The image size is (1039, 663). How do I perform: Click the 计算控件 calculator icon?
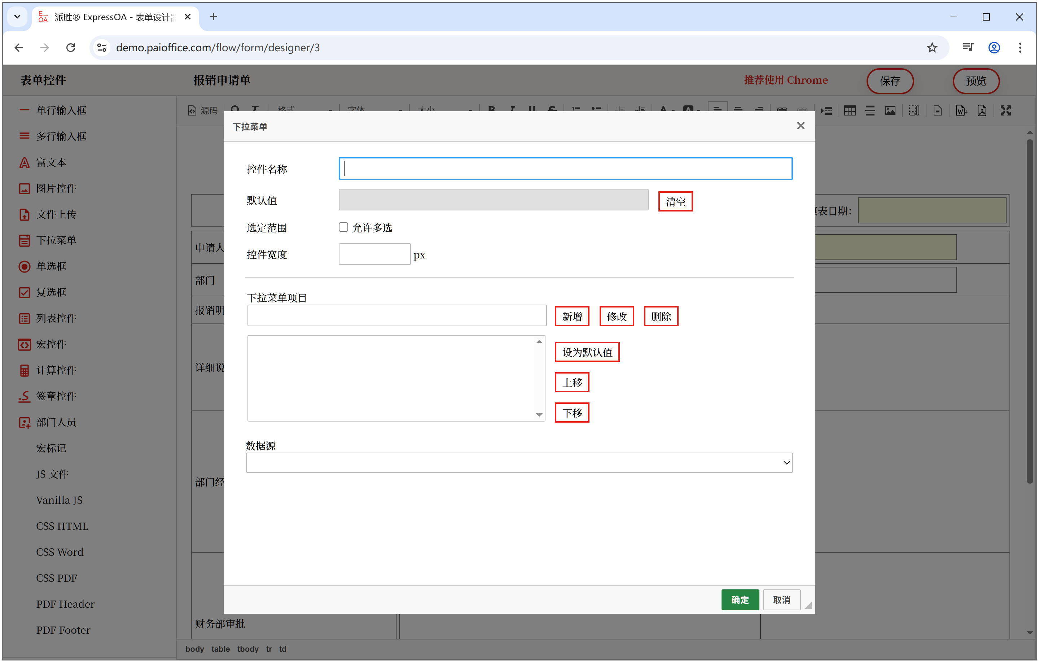tap(24, 370)
